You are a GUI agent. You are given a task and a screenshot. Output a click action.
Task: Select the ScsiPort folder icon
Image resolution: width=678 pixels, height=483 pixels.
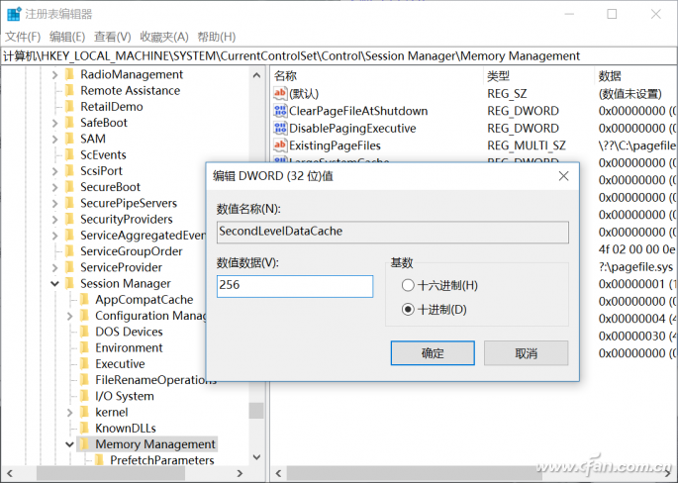click(x=69, y=171)
